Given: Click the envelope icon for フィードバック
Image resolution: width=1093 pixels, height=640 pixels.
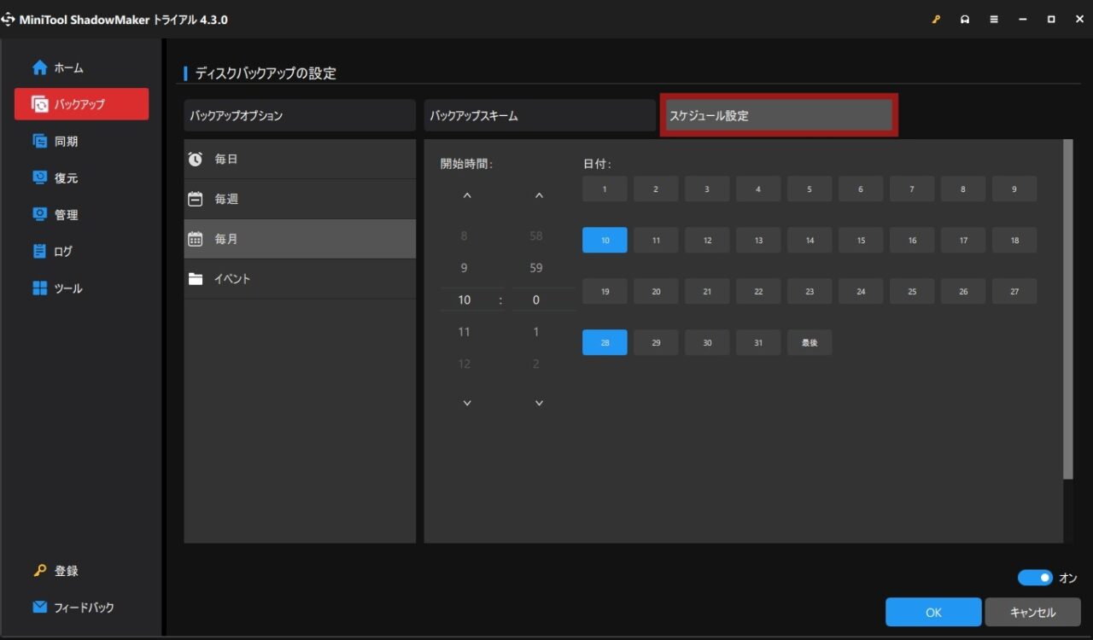Looking at the screenshot, I should [x=39, y=607].
